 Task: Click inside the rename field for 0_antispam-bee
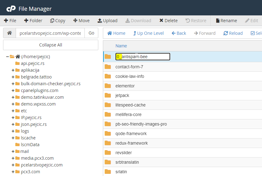click(x=143, y=57)
